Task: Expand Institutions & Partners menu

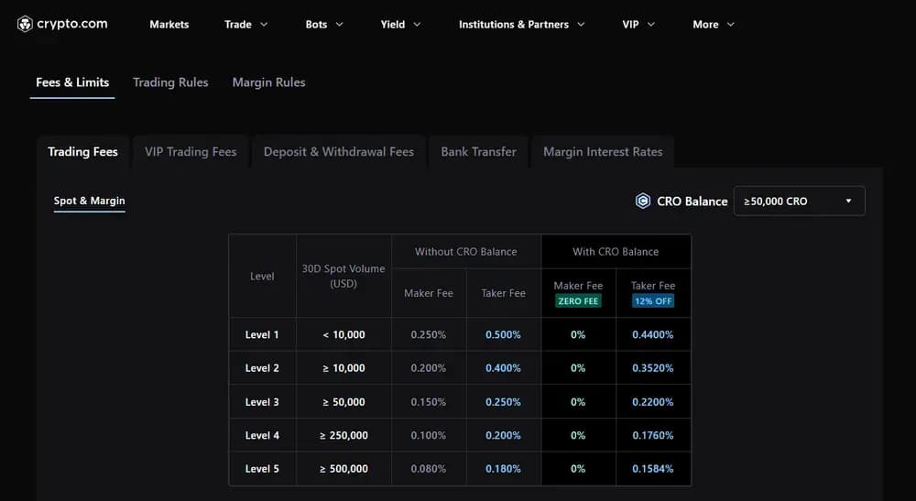Action: 522,25
